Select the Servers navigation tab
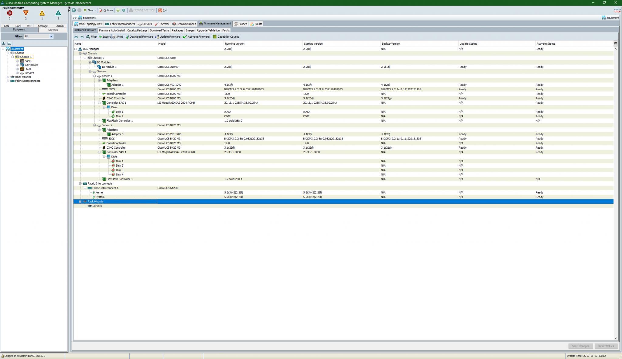This screenshot has width=622, height=359. [x=53, y=30]
